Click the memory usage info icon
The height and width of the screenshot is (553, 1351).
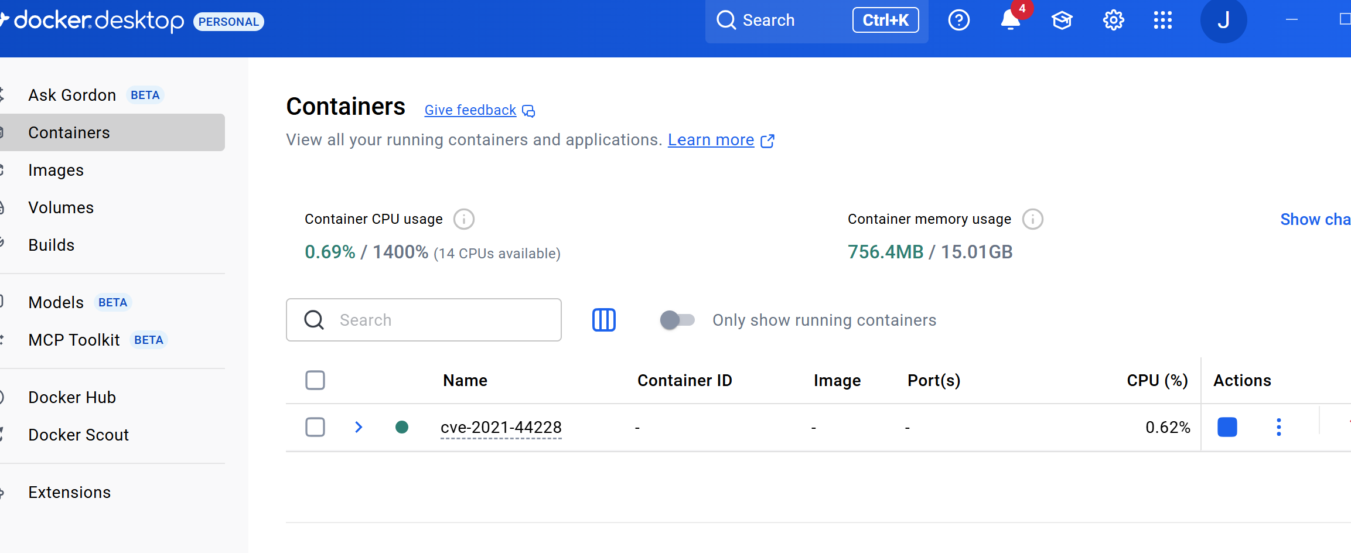[1033, 219]
